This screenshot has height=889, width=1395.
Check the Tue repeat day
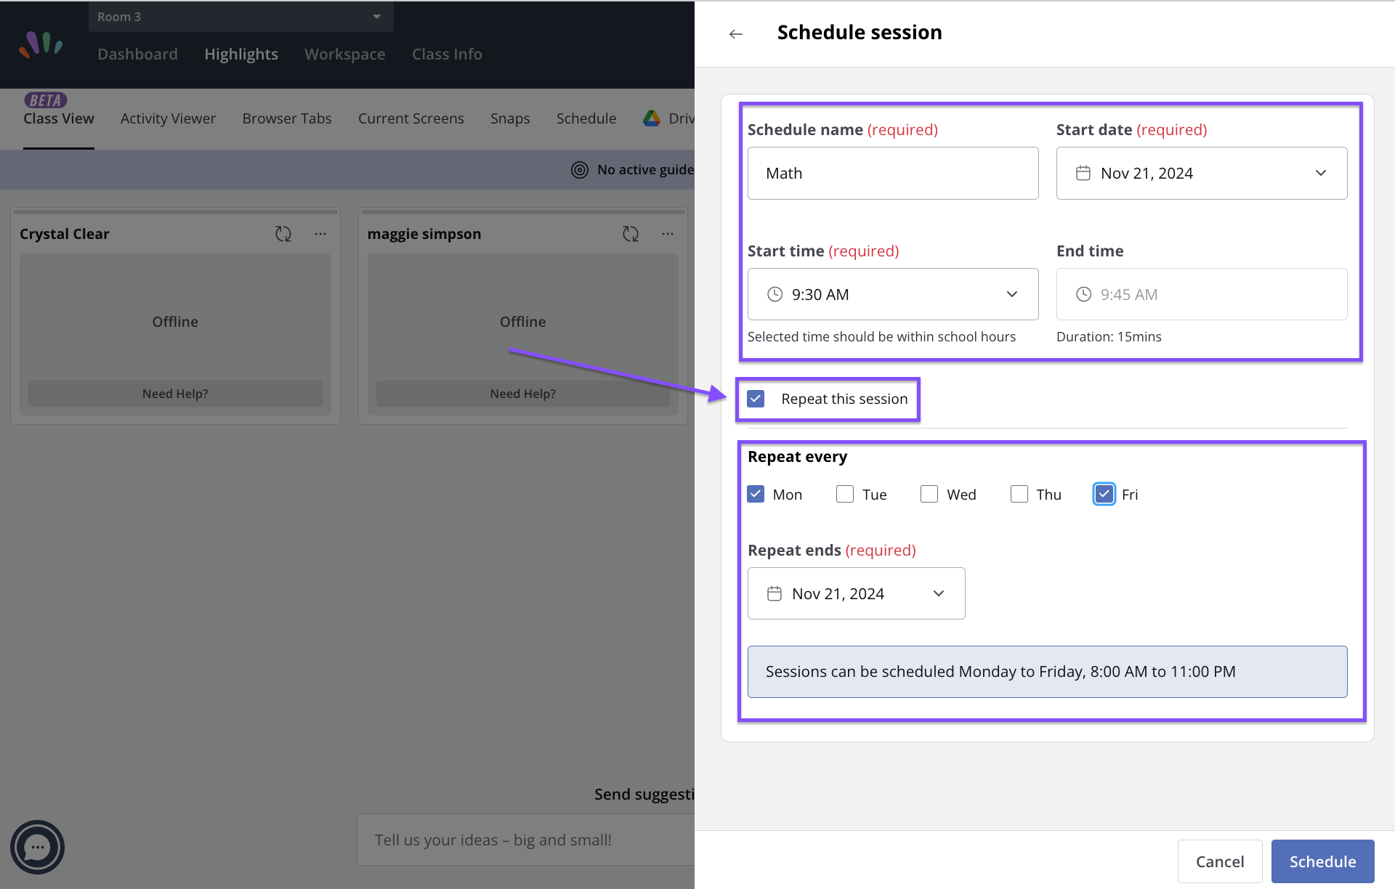845,495
